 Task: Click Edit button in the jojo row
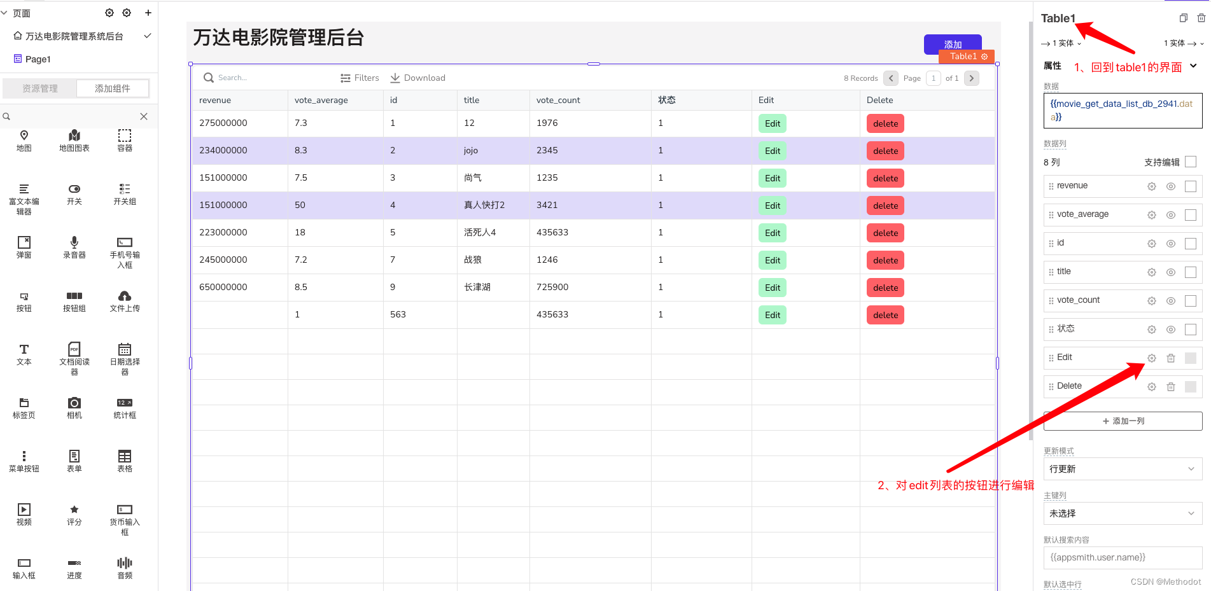(x=773, y=151)
